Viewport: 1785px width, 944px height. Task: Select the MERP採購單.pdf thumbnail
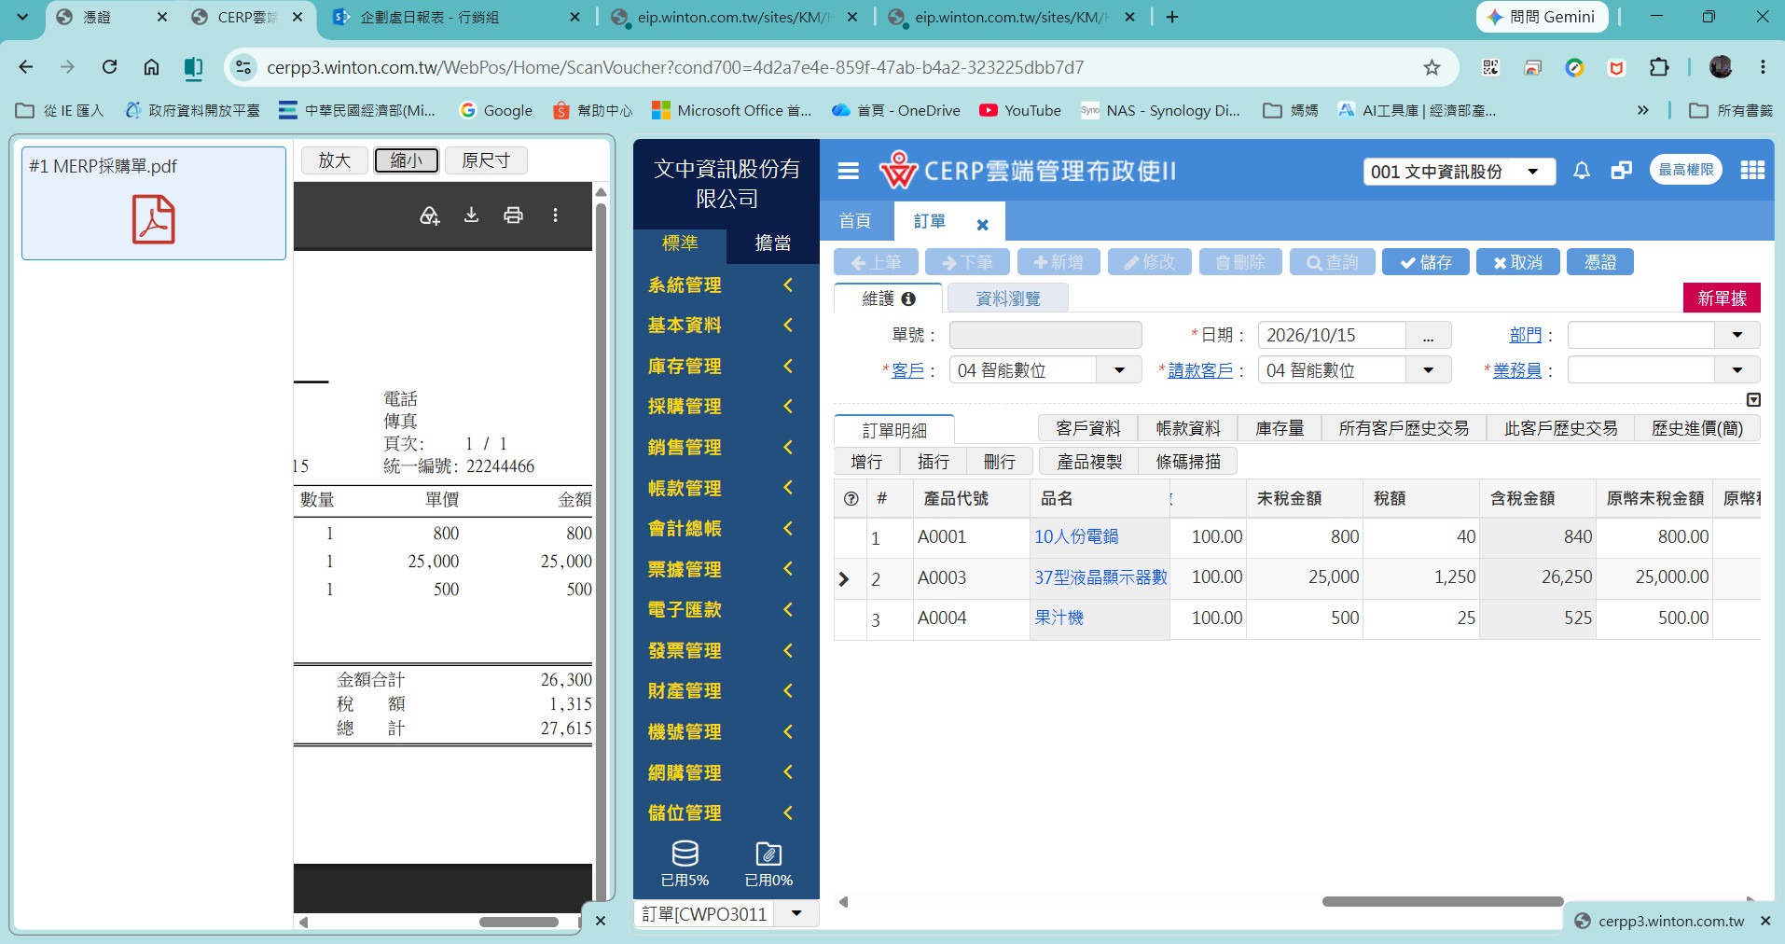click(154, 203)
